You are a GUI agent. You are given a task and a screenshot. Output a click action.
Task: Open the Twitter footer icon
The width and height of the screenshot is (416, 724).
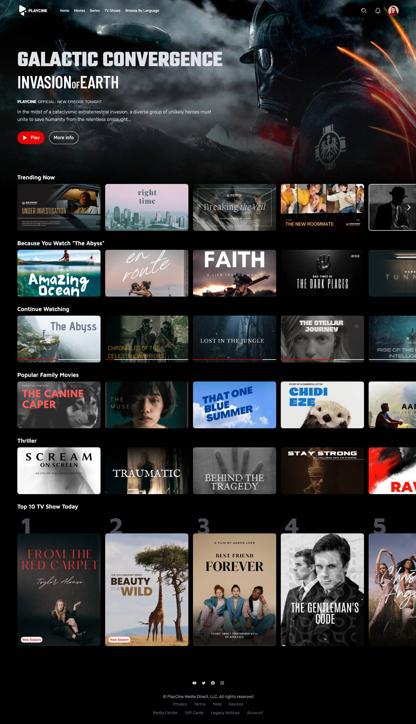click(x=204, y=683)
